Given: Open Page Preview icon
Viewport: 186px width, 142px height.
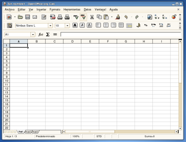Looking at the screenshot, I should click(x=67, y=17).
